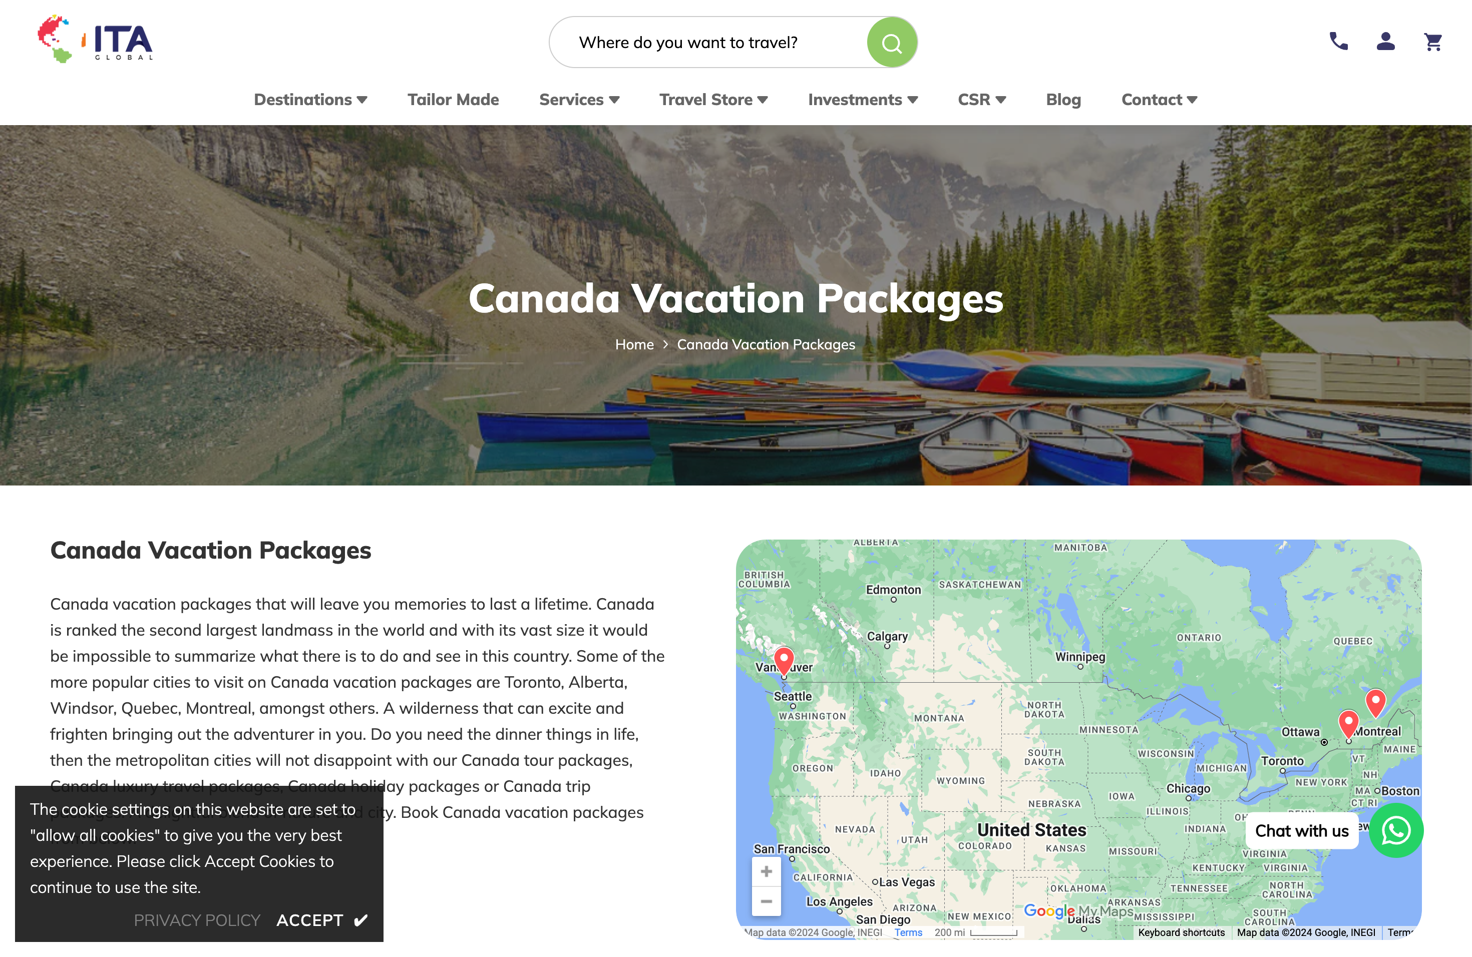Navigate Home via the breadcrumb link
The height and width of the screenshot is (957, 1472).
point(634,344)
